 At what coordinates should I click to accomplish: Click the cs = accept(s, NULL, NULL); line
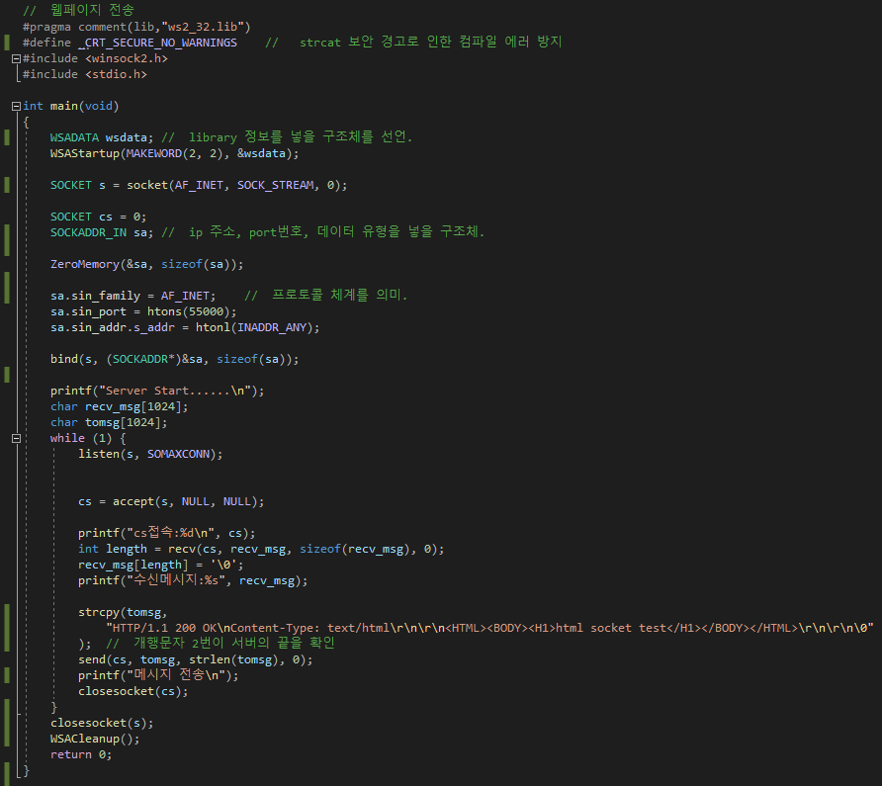point(171,501)
